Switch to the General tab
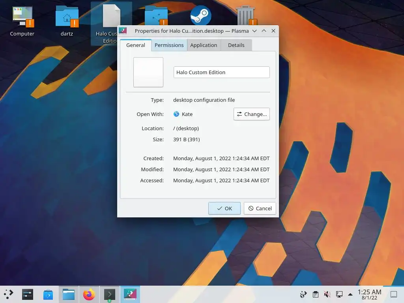The height and width of the screenshot is (303, 404). tap(136, 45)
